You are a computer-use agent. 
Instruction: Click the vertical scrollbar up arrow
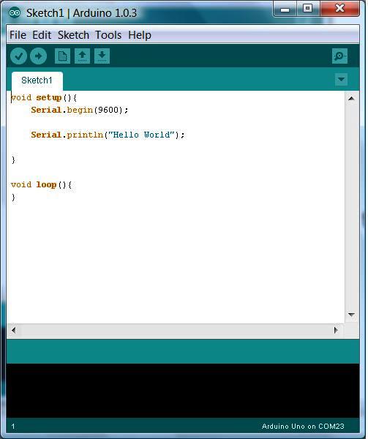351,98
